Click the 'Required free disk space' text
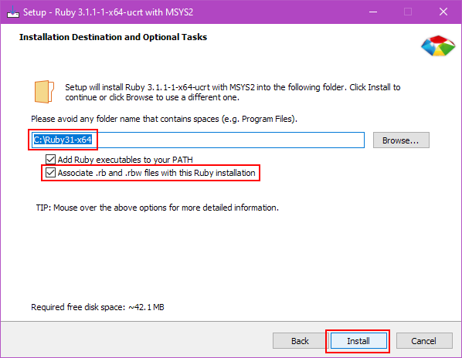 [x=97, y=307]
